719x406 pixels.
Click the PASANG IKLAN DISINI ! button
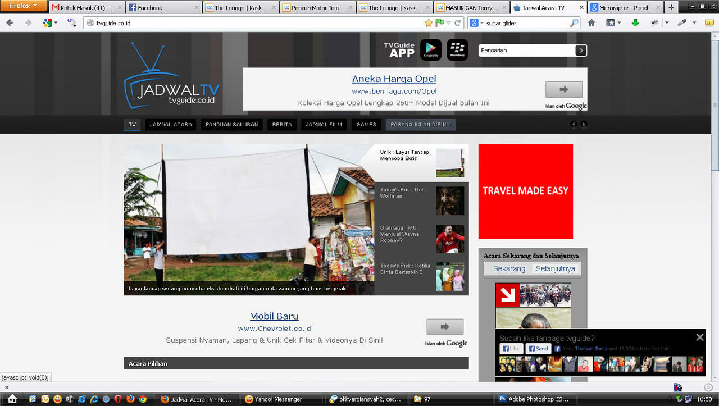(421, 125)
